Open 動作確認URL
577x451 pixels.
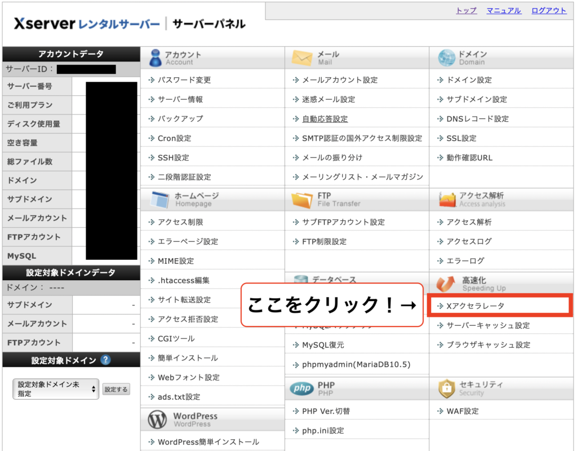pos(469,158)
